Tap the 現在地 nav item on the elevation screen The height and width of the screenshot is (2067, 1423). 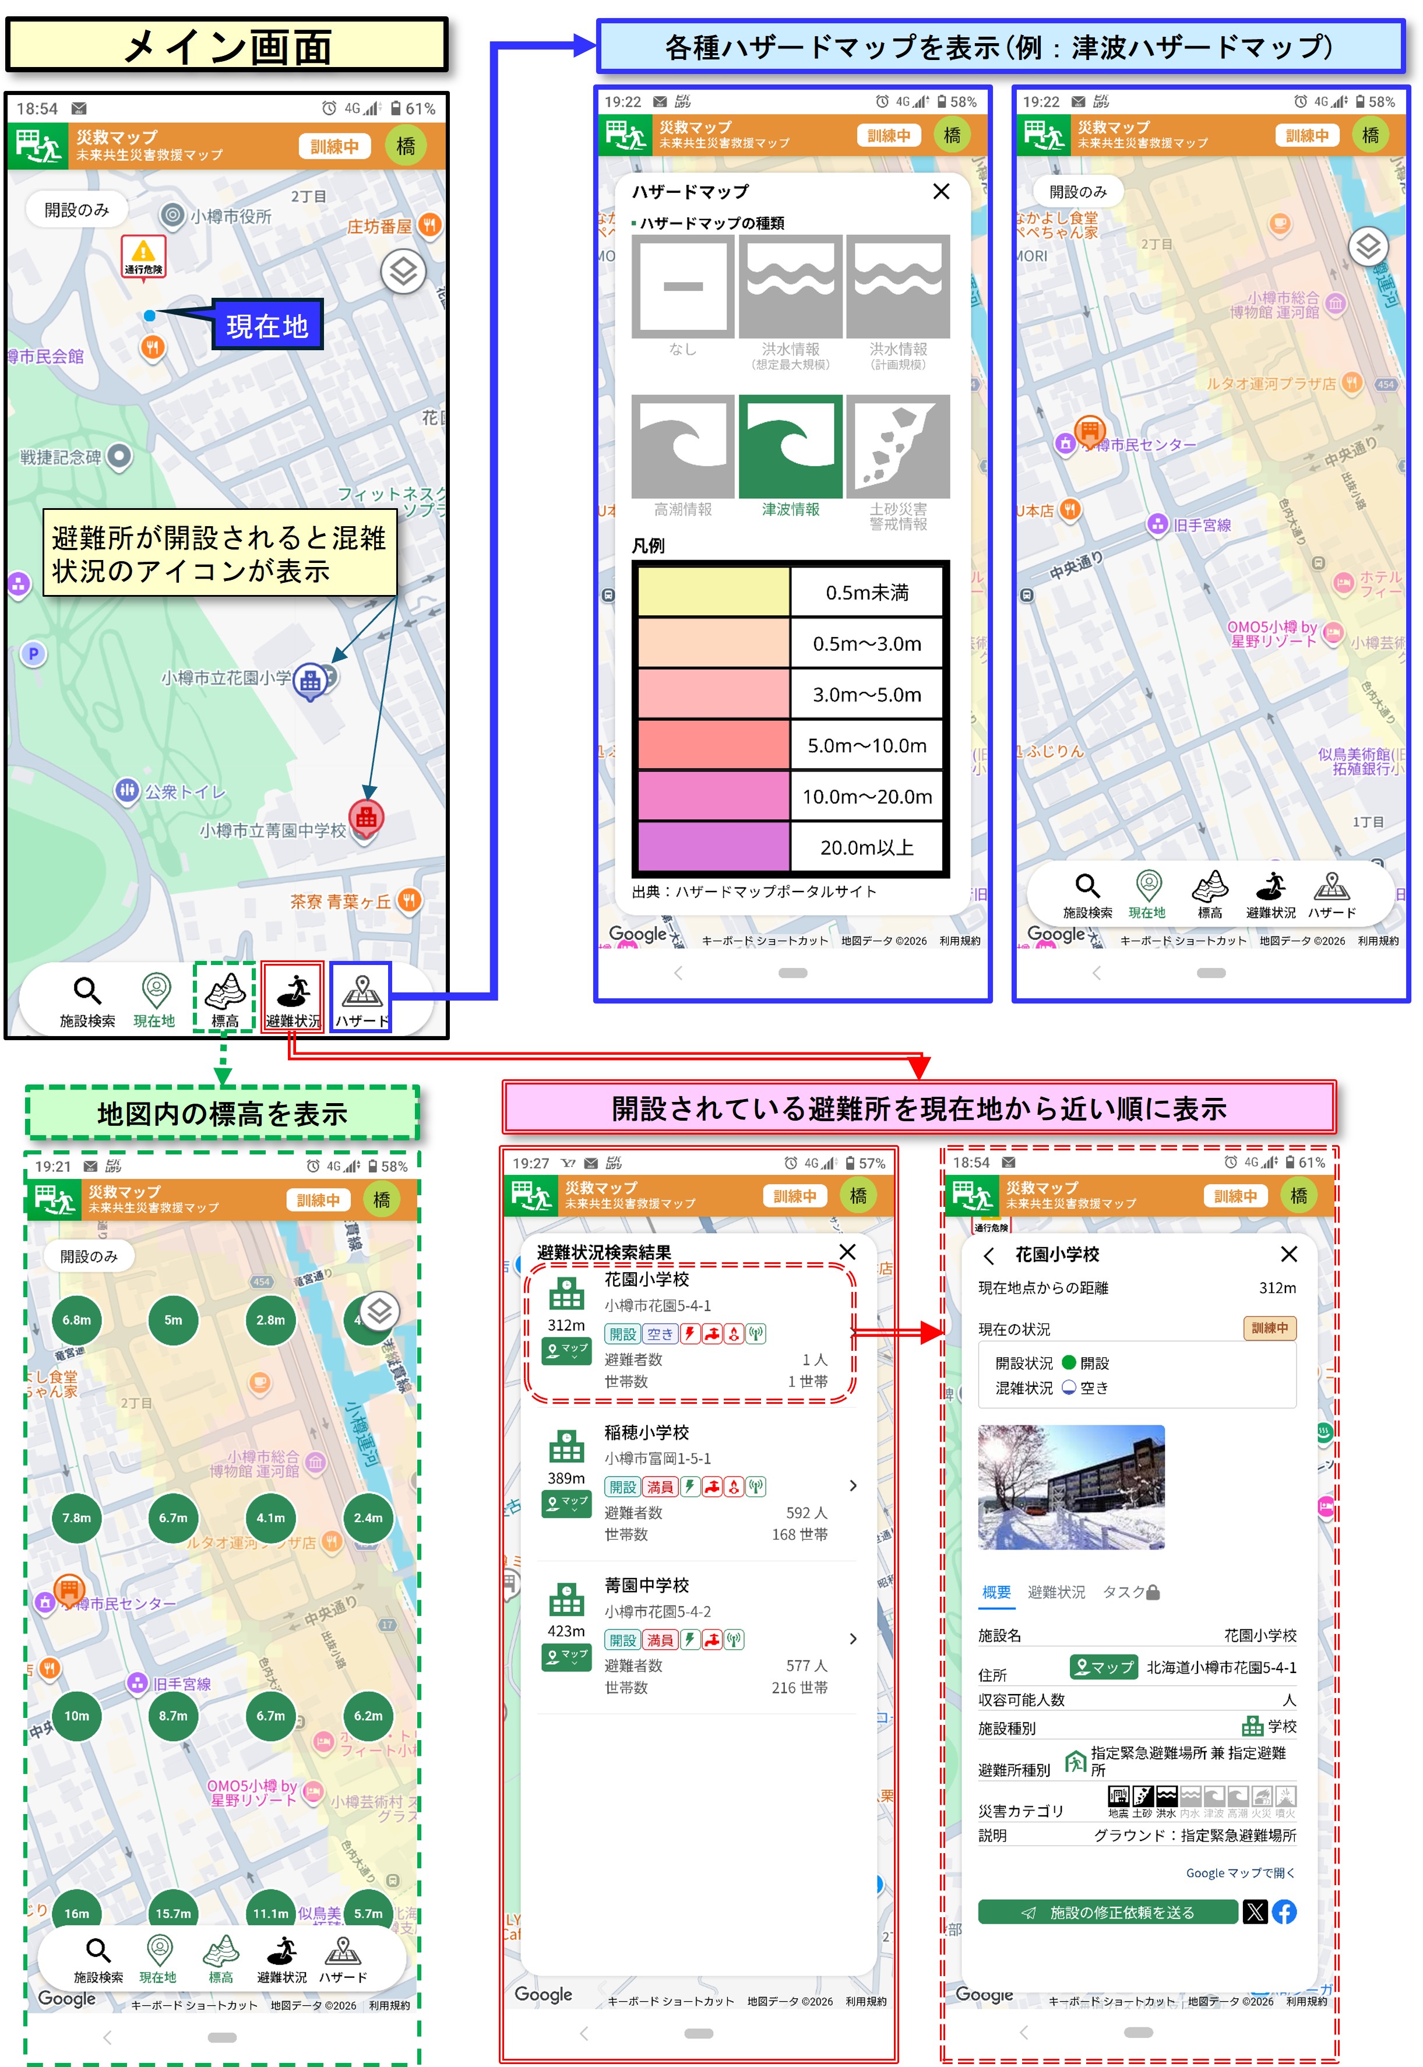[x=158, y=1959]
